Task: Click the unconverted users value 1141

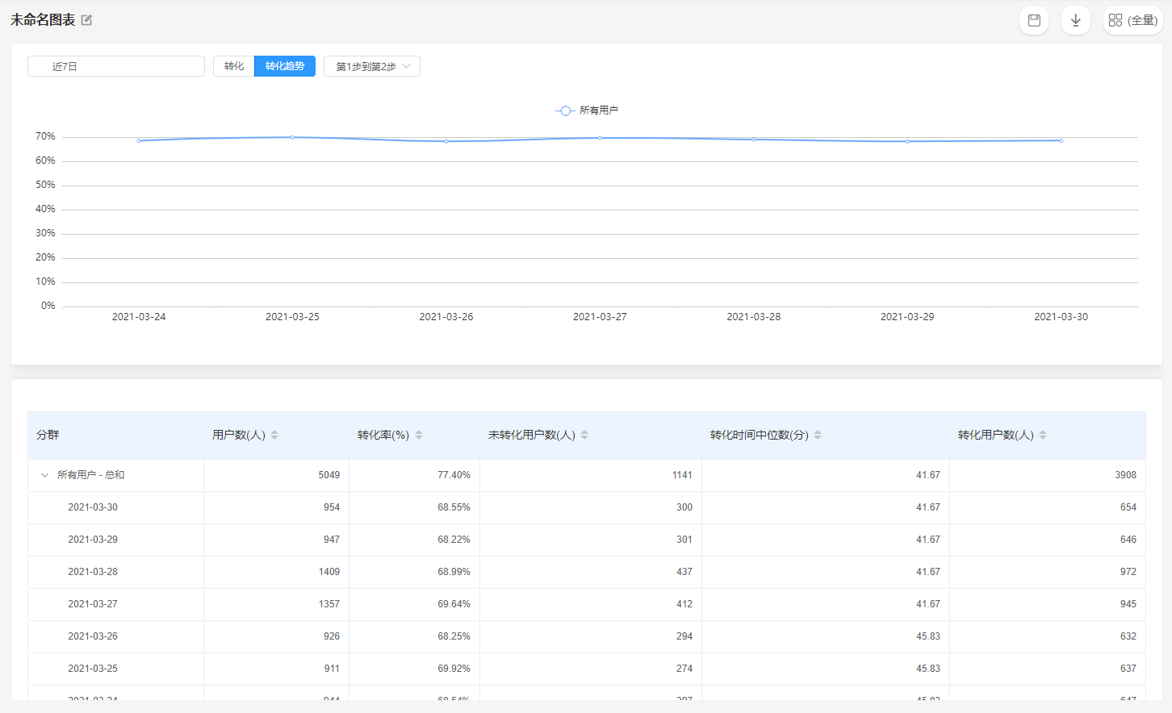Action: click(x=682, y=475)
